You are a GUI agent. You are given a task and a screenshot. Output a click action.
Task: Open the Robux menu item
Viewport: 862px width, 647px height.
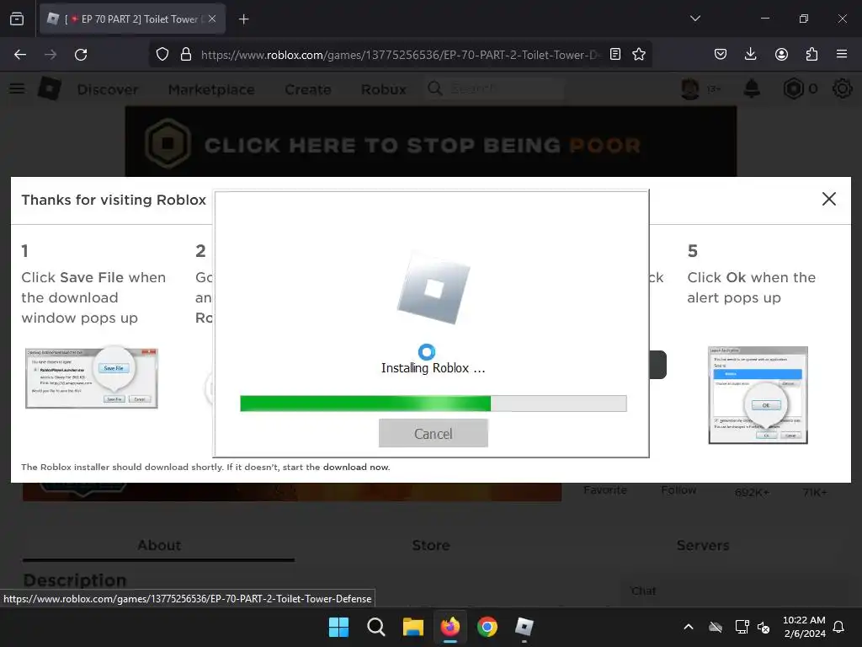[383, 89]
